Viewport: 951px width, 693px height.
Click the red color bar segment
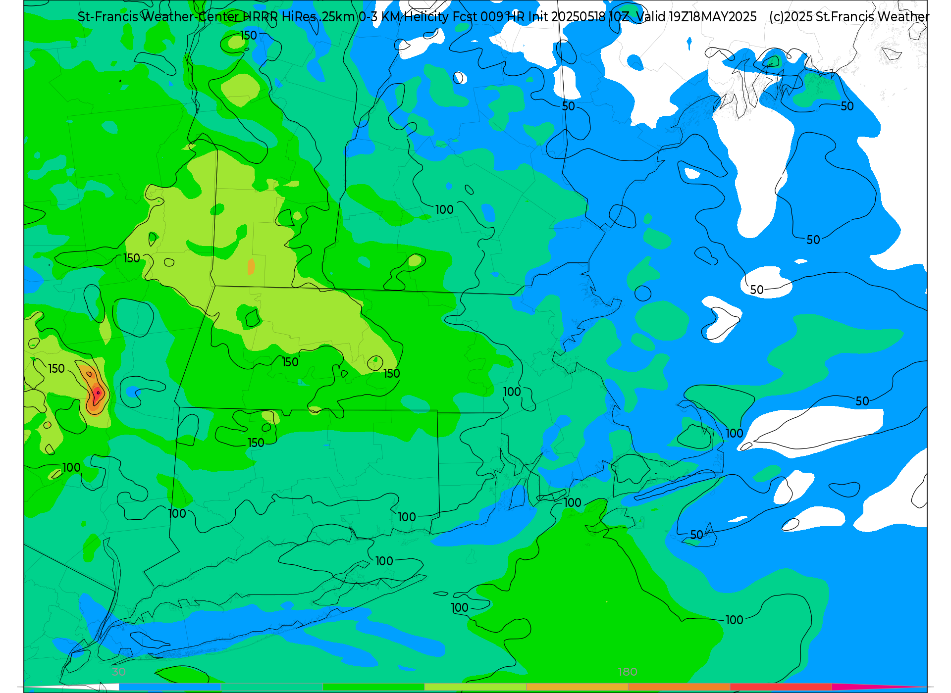(781, 687)
